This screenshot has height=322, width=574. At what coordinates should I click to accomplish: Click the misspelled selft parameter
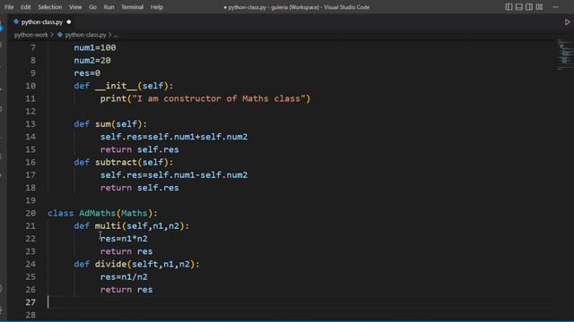[145, 265]
